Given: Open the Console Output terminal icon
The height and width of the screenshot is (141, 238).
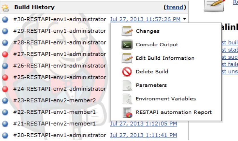Looking at the screenshot, I should pyautogui.click(x=127, y=45).
